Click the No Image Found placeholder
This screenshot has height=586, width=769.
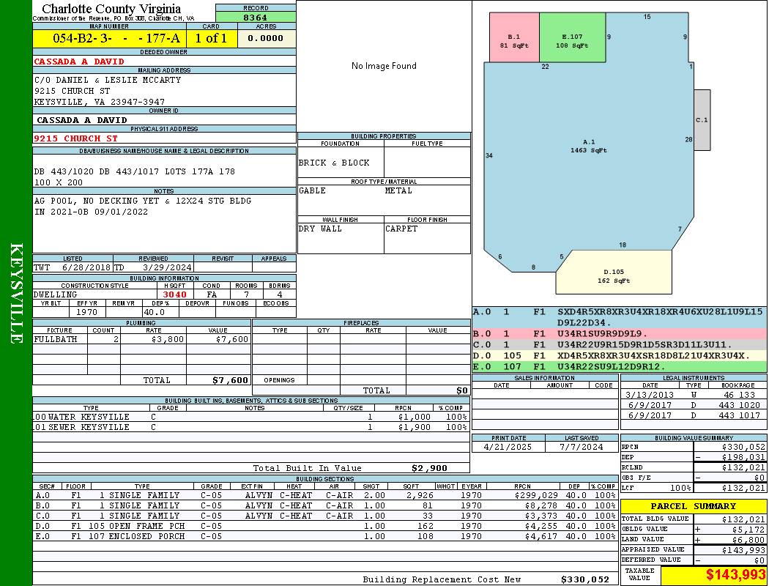point(384,66)
